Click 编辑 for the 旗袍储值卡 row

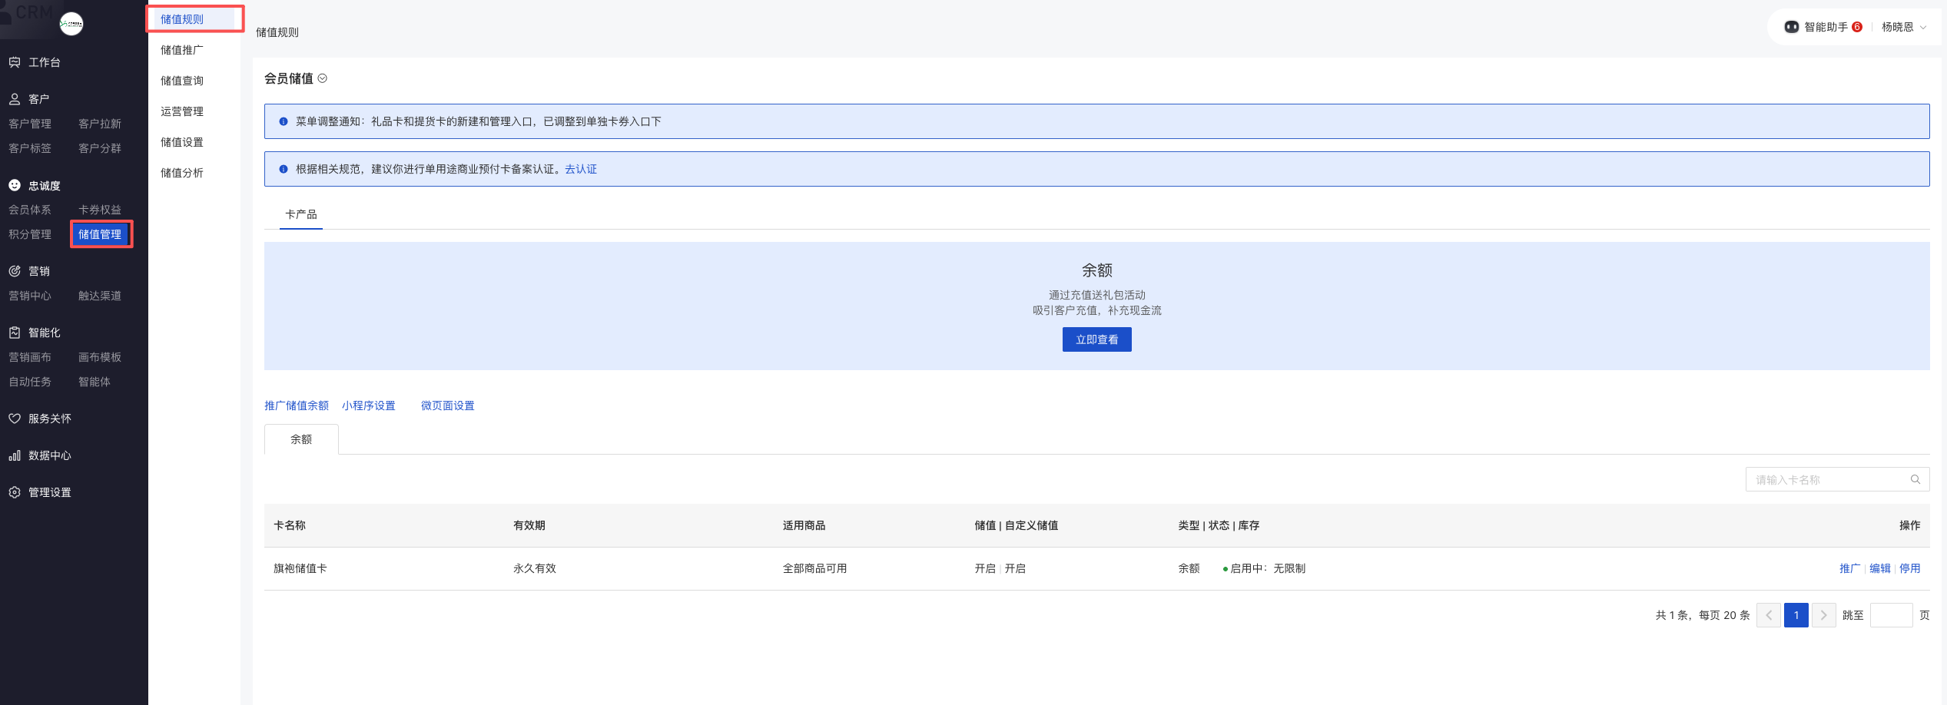[x=1879, y=568]
